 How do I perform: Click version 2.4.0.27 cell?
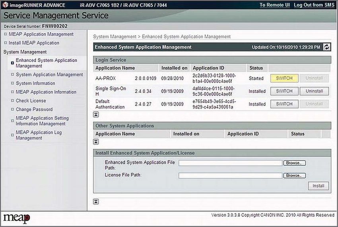pos(143,104)
